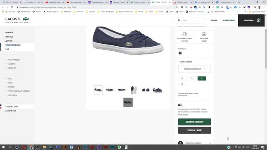
Task: Open After Effects icon in taskbar
Action: pyautogui.click(x=99, y=147)
